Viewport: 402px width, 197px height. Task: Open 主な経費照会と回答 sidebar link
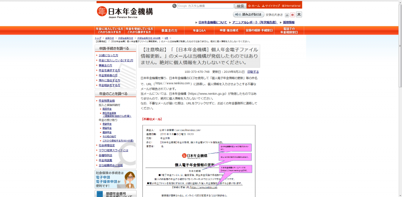111,165
